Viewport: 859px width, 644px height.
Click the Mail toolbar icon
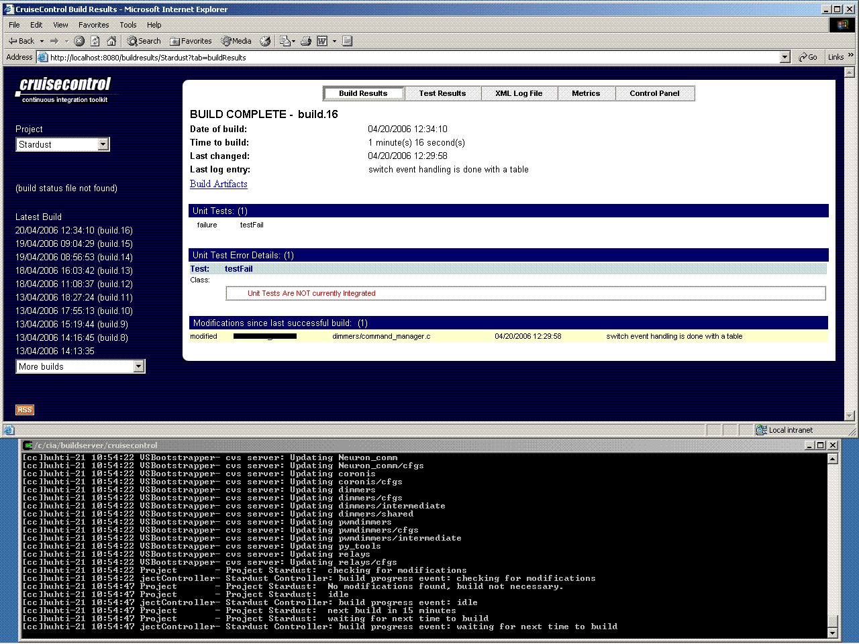point(285,41)
